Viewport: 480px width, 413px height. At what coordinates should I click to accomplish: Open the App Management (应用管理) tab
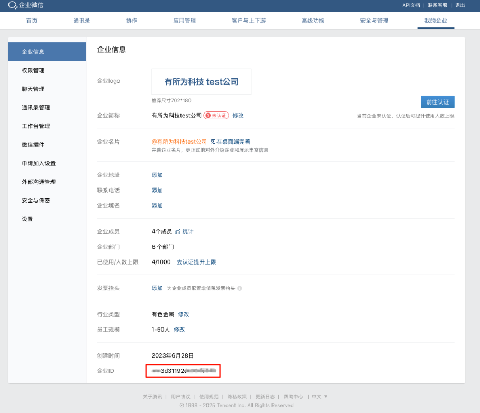(x=184, y=21)
